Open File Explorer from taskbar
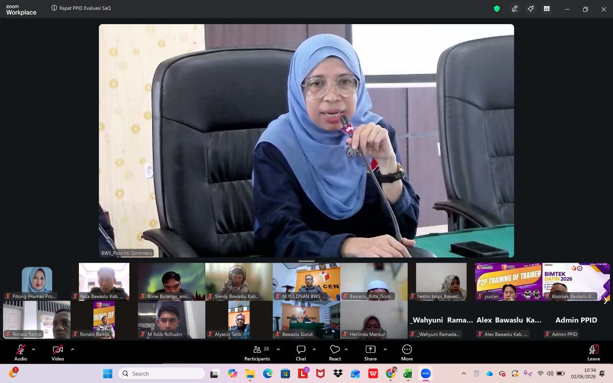The width and height of the screenshot is (613, 383). tap(250, 373)
